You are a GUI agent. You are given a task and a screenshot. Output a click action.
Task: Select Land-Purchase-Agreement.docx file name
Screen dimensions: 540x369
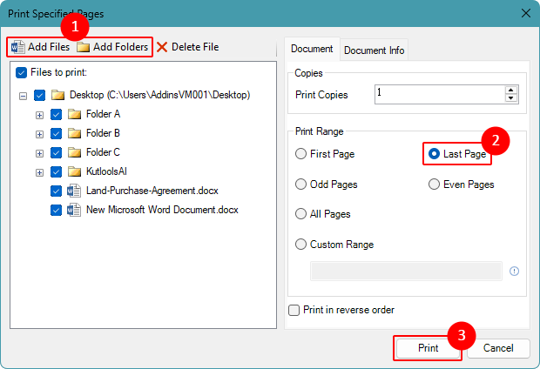click(x=152, y=191)
